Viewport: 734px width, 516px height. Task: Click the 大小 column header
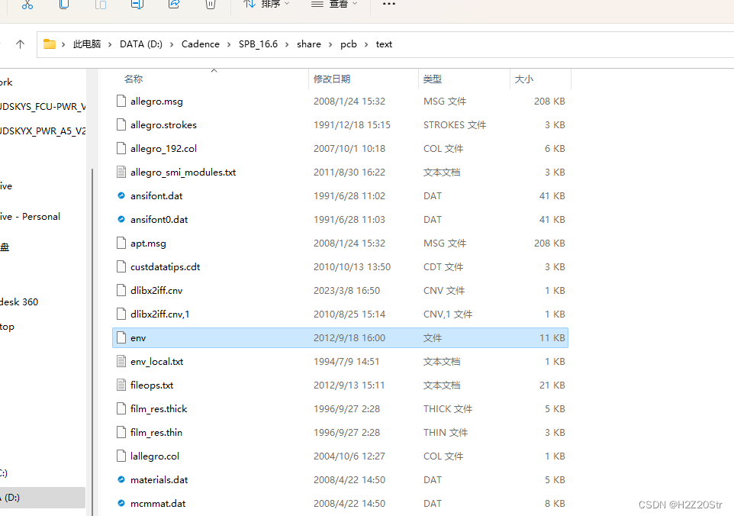(x=524, y=79)
